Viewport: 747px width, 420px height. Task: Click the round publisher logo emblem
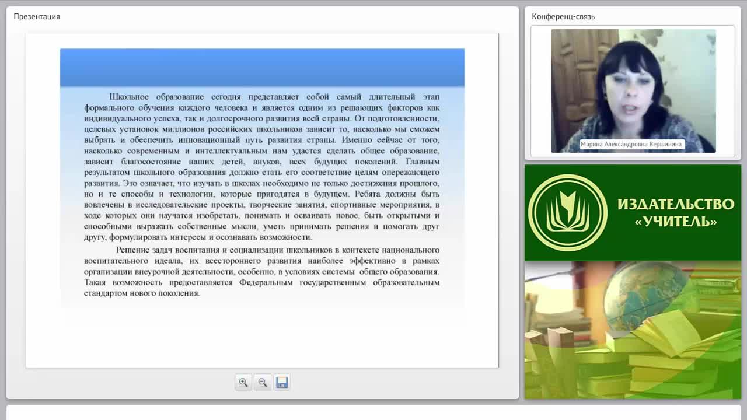[568, 213]
